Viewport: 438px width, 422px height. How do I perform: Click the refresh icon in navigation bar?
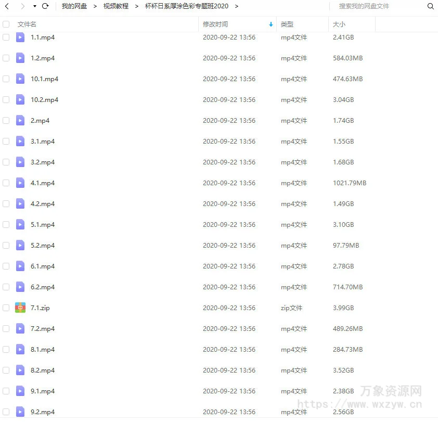tap(45, 6)
